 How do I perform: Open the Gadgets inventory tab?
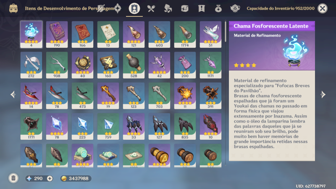184,8
